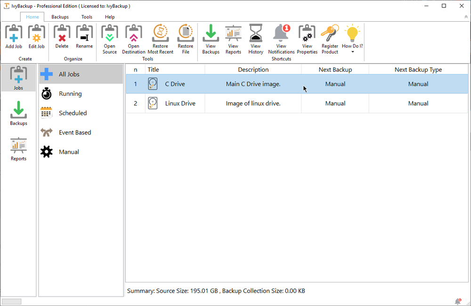471x306 pixels.
Task: Show Event Based jobs
Action: (x=81, y=132)
